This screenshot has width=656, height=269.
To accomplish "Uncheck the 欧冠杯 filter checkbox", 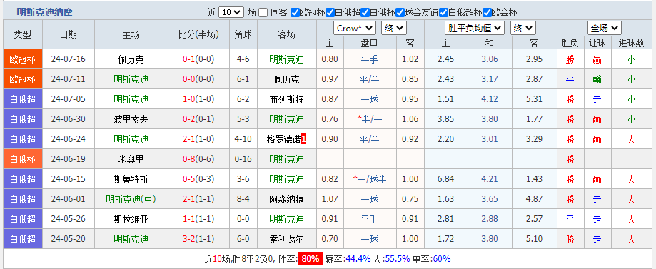I will coord(295,13).
